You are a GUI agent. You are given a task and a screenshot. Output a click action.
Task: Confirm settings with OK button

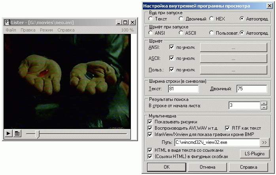[x=166, y=167]
